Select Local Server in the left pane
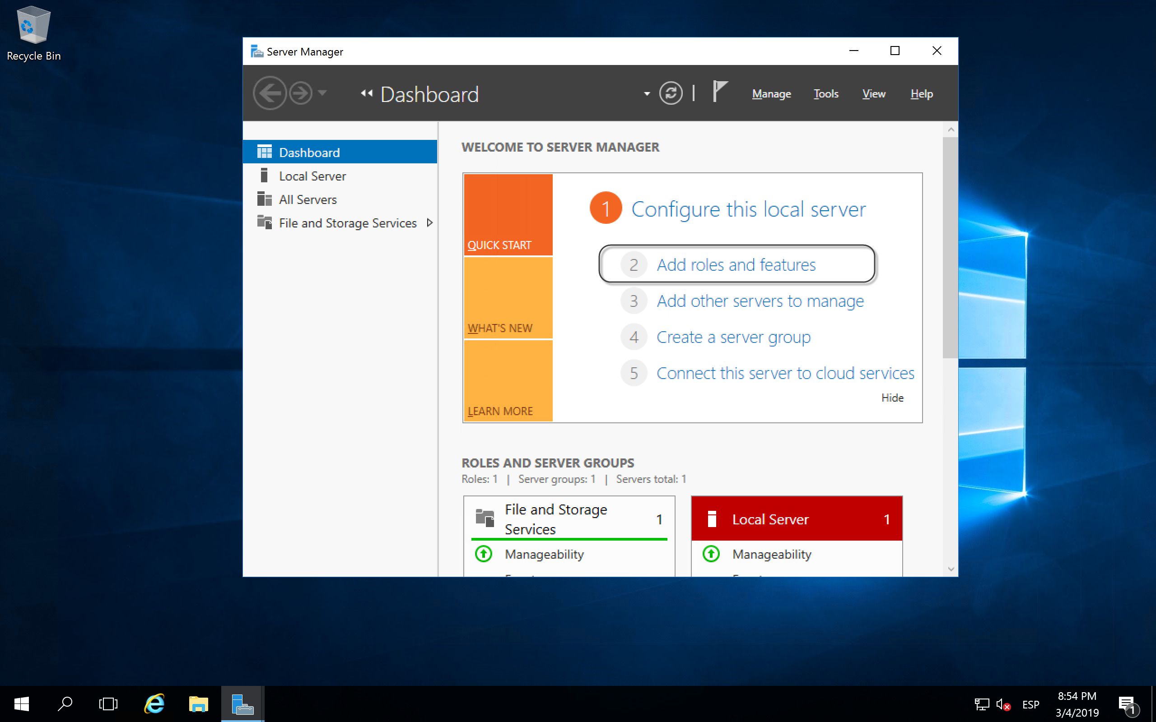 click(x=340, y=176)
